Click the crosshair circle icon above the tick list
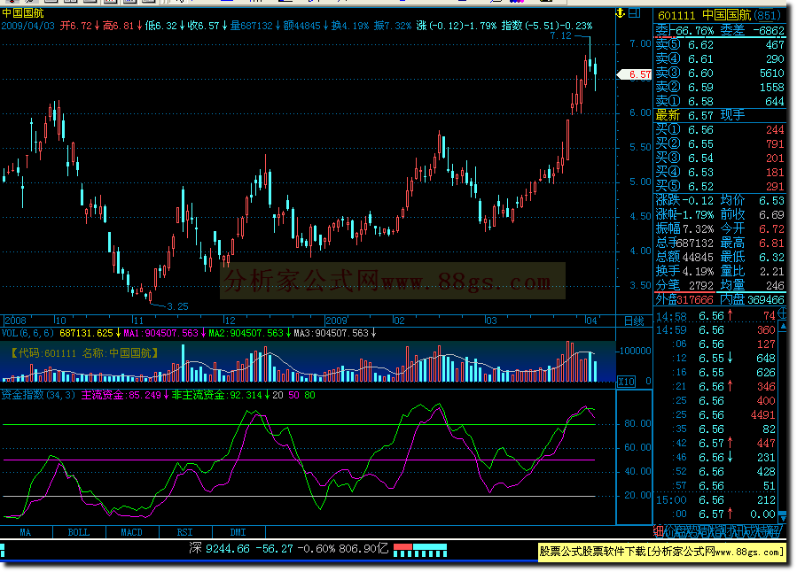Image resolution: width=797 pixels, height=572 pixels. 783,314
